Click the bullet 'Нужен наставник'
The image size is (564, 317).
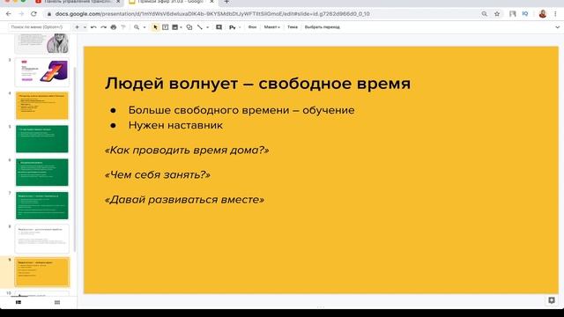click(x=175, y=125)
